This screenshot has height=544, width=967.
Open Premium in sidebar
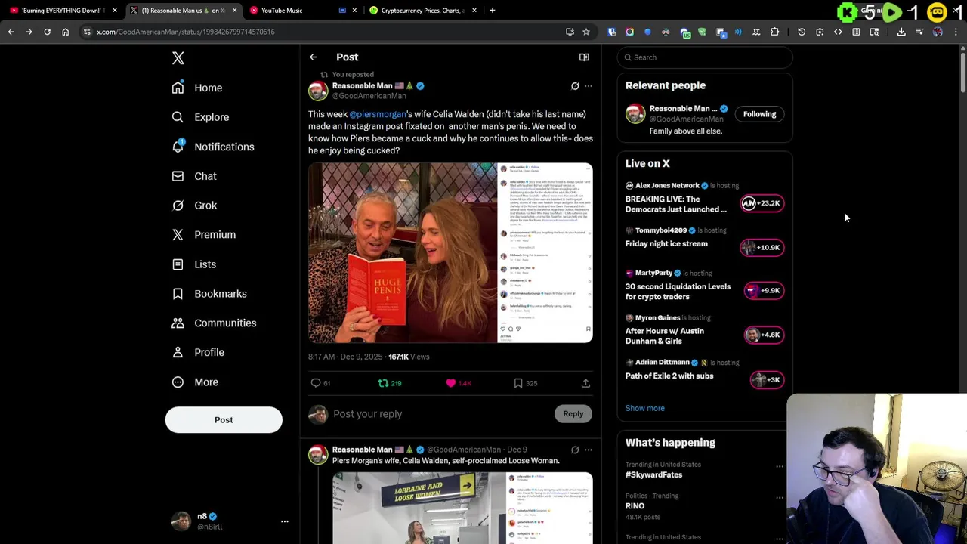(x=204, y=234)
